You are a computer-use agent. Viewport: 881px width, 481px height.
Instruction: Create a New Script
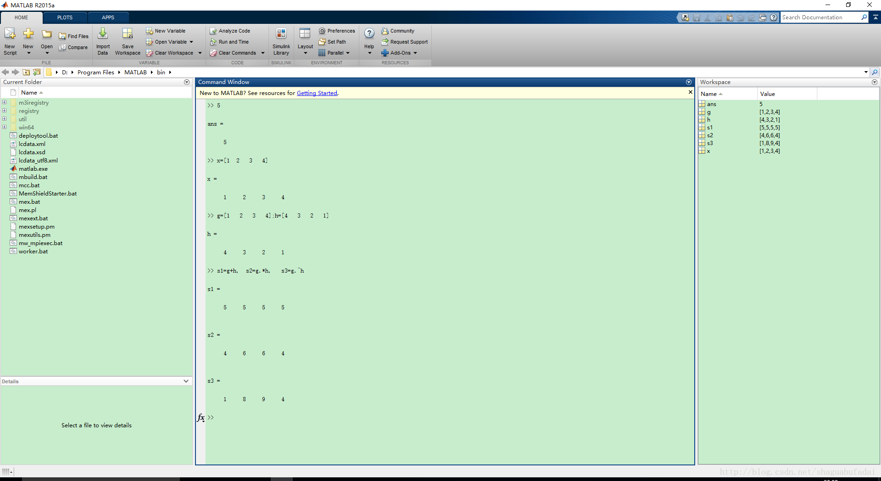[x=10, y=41]
